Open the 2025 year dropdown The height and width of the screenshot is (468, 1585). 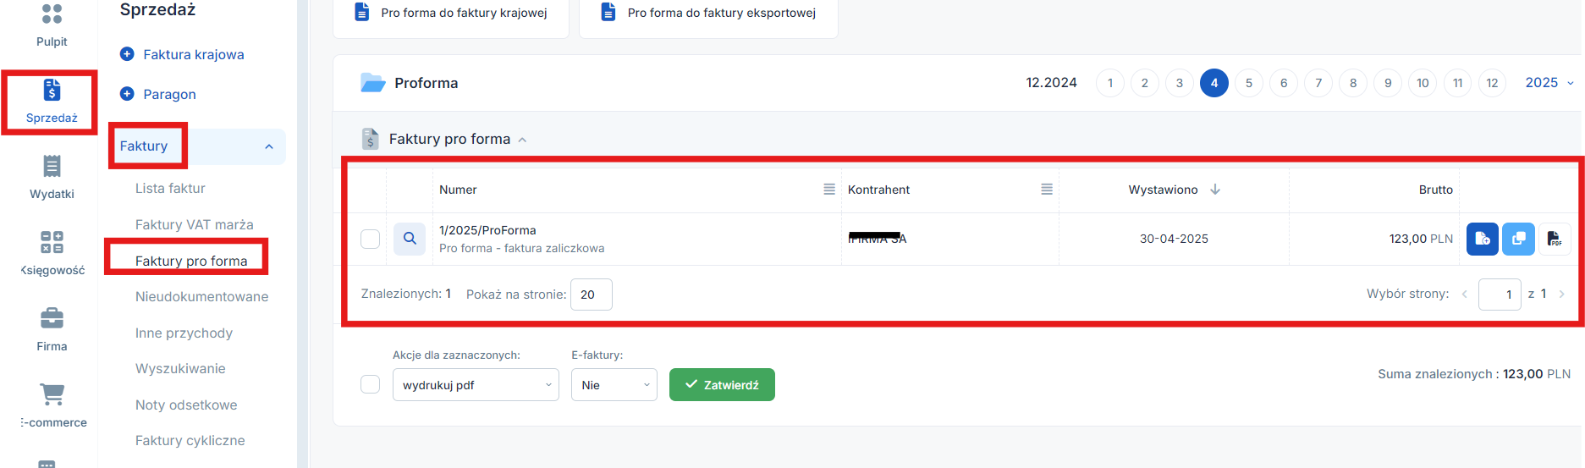click(1549, 83)
